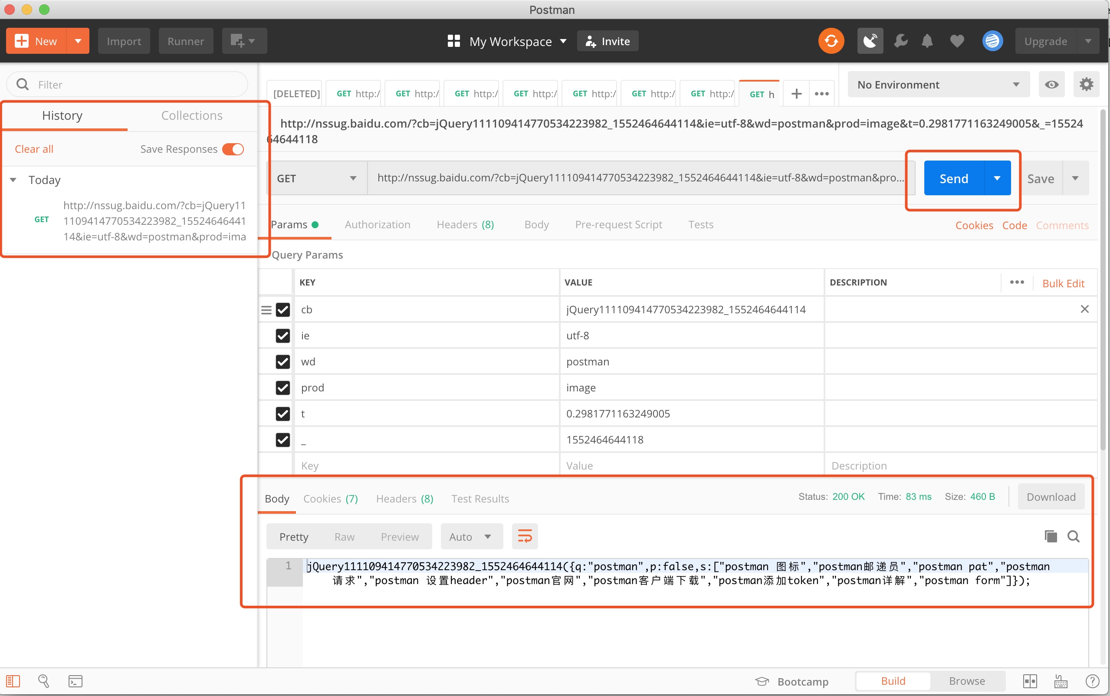Collapse the Today history group
The height and width of the screenshot is (696, 1110).
point(13,180)
